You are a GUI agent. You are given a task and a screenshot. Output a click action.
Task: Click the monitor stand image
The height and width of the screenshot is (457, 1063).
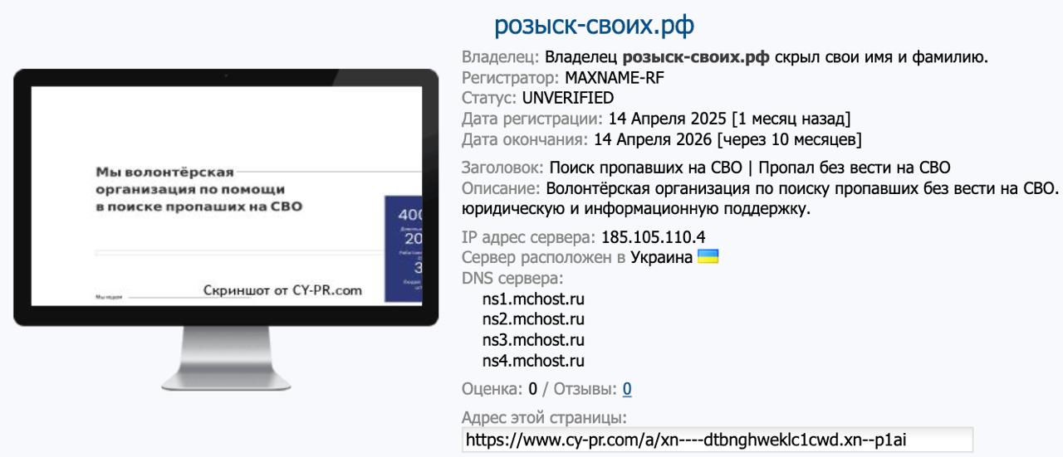point(226,357)
